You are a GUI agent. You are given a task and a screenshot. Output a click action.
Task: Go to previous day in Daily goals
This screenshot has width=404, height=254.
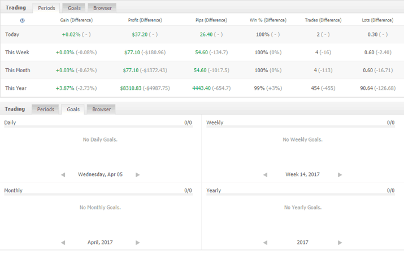coord(63,175)
